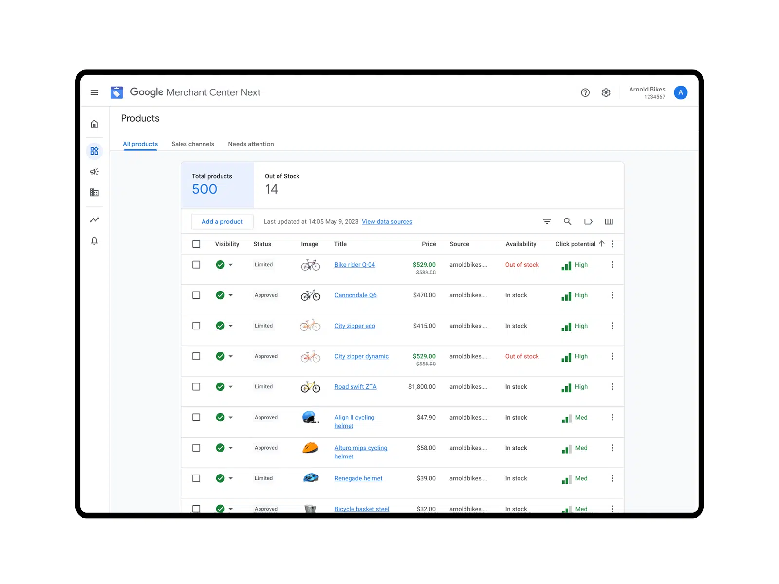Adjust columns using the columns icon
This screenshot has height=584, width=779.
coord(609,221)
